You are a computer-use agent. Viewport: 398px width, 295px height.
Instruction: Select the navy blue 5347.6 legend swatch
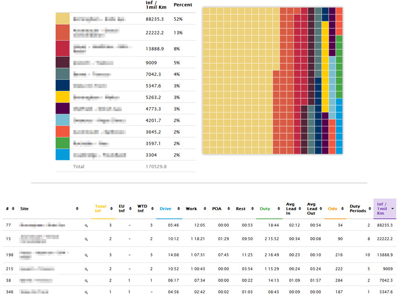click(x=63, y=86)
